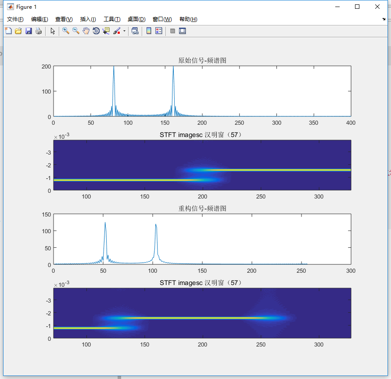Open the brush tool dropdown arrow

coord(124,31)
